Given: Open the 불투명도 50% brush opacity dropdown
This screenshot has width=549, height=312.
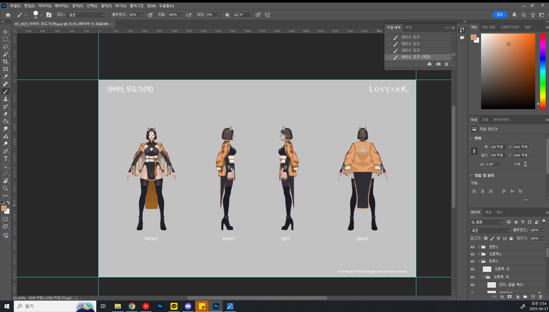Looking at the screenshot, I should [142, 15].
